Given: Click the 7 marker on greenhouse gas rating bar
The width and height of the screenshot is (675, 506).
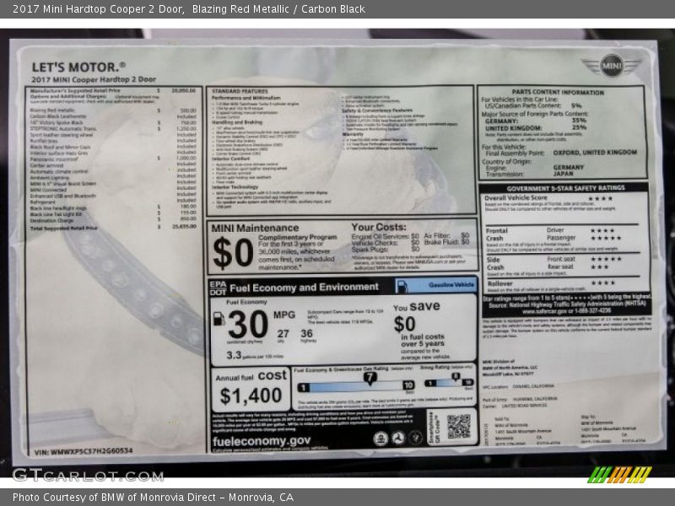Looking at the screenshot, I should coord(370,378).
